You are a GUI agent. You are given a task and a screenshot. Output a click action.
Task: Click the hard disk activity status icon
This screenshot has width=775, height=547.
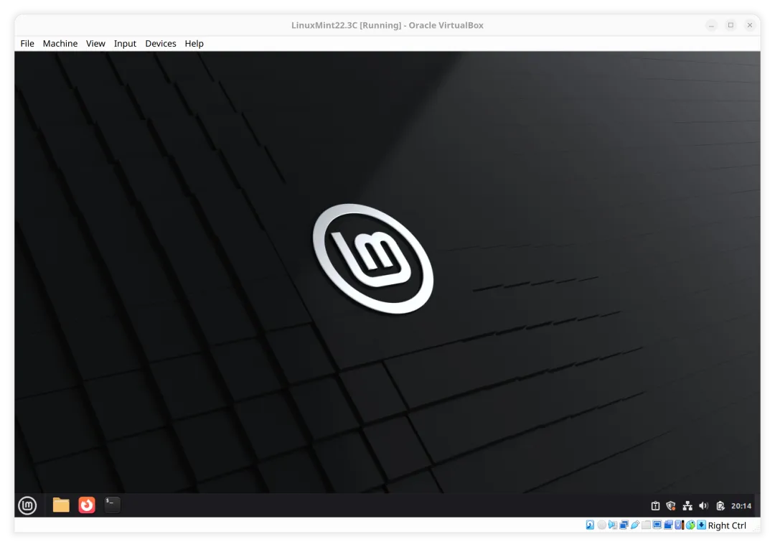point(590,525)
